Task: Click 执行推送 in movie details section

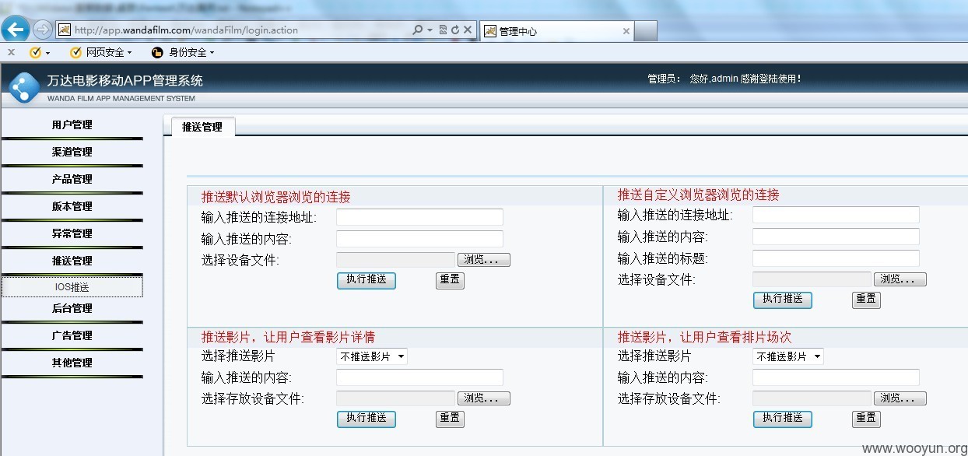Action: click(x=367, y=418)
